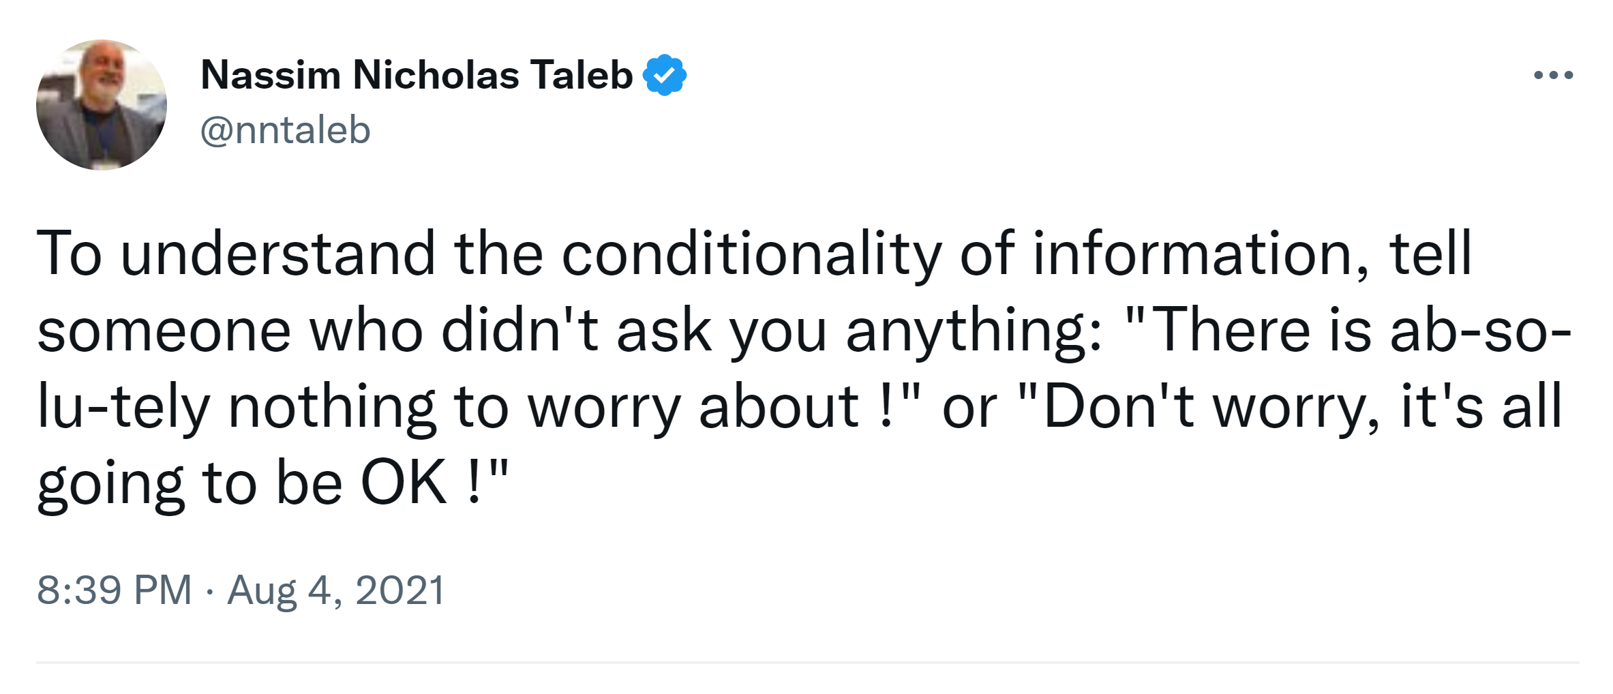Viewport: 1613px width, 694px height.
Task: Click the word "someone" in the tweet
Action: pos(164,331)
